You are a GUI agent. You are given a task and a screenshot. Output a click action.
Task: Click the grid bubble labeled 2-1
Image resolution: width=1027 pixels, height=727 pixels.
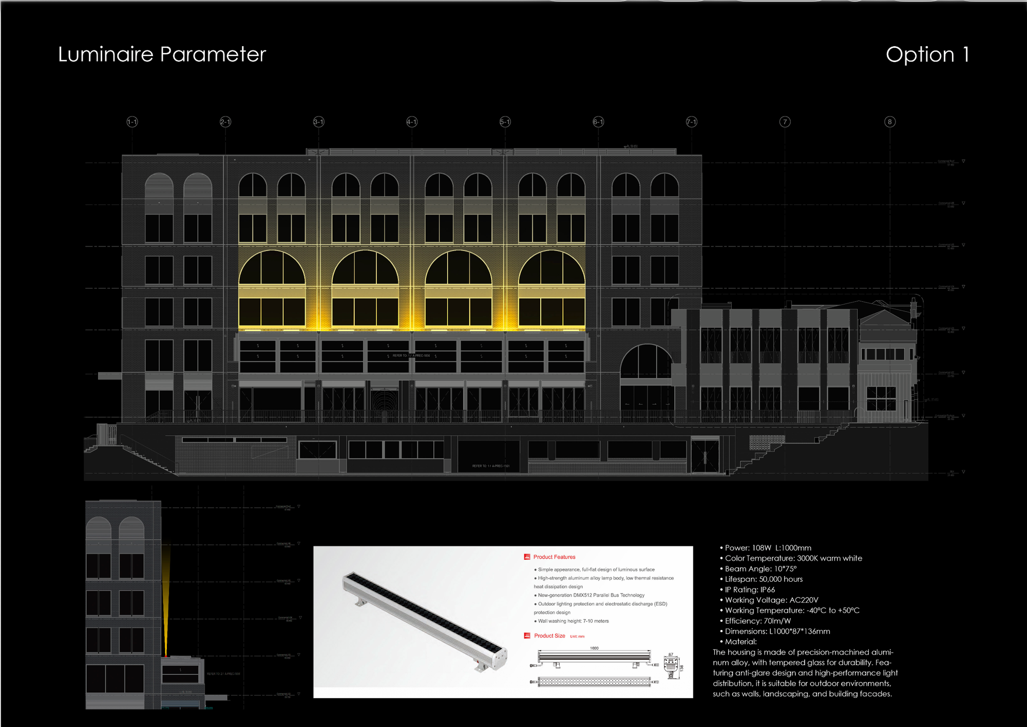point(225,122)
